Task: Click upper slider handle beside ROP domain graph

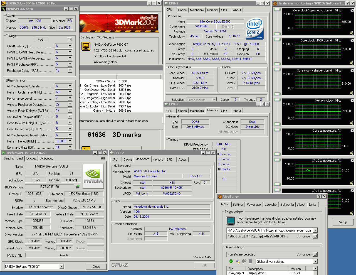Action: click(277, 40)
